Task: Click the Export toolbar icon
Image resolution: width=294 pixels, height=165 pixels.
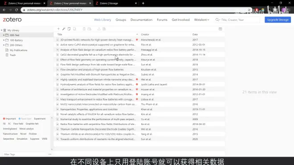Action: [99, 29]
